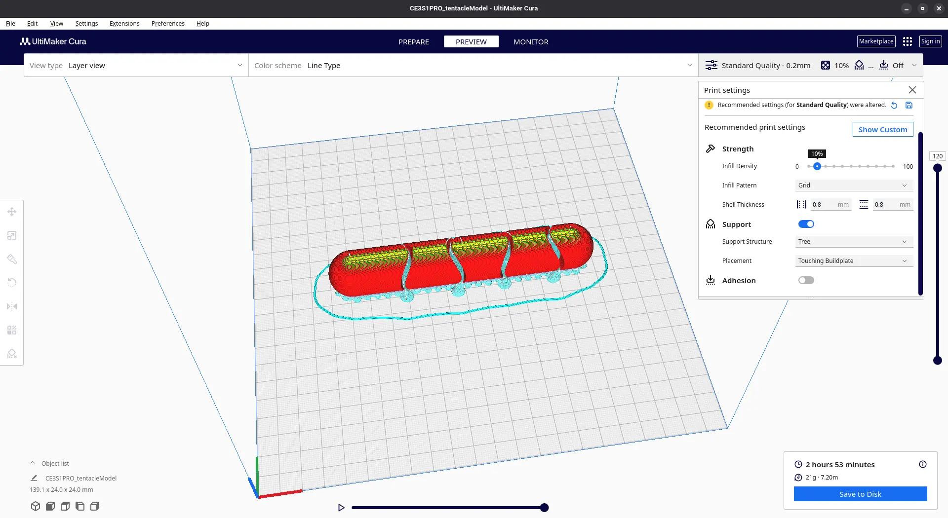The height and width of the screenshot is (518, 948).
Task: Open the Settings menu
Action: tap(86, 23)
